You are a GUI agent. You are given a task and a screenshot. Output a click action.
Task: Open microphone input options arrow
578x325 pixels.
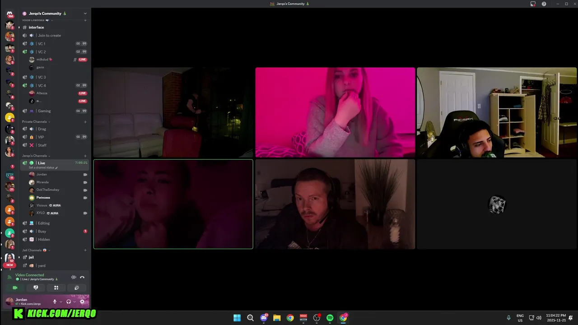click(x=61, y=302)
